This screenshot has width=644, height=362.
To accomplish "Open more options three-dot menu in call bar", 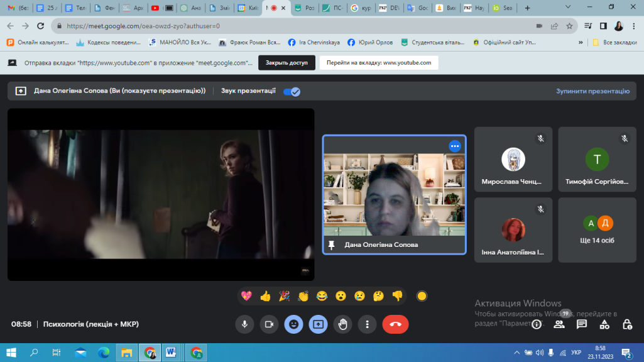I will [367, 324].
